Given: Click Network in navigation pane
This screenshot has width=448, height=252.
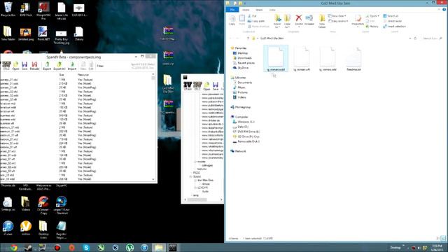Looking at the screenshot, I should coord(238,151).
